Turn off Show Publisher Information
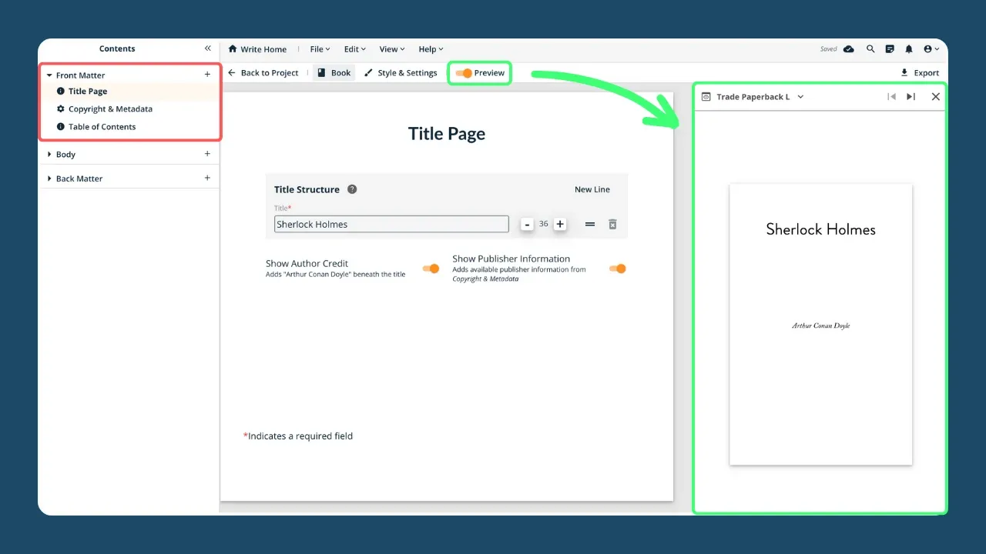Screen dimensions: 986x554 pos(617,269)
